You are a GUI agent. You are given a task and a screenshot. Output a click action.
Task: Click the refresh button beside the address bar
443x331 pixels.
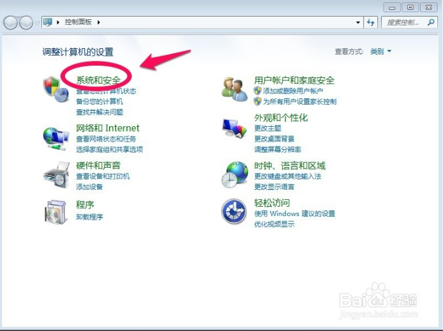371,22
